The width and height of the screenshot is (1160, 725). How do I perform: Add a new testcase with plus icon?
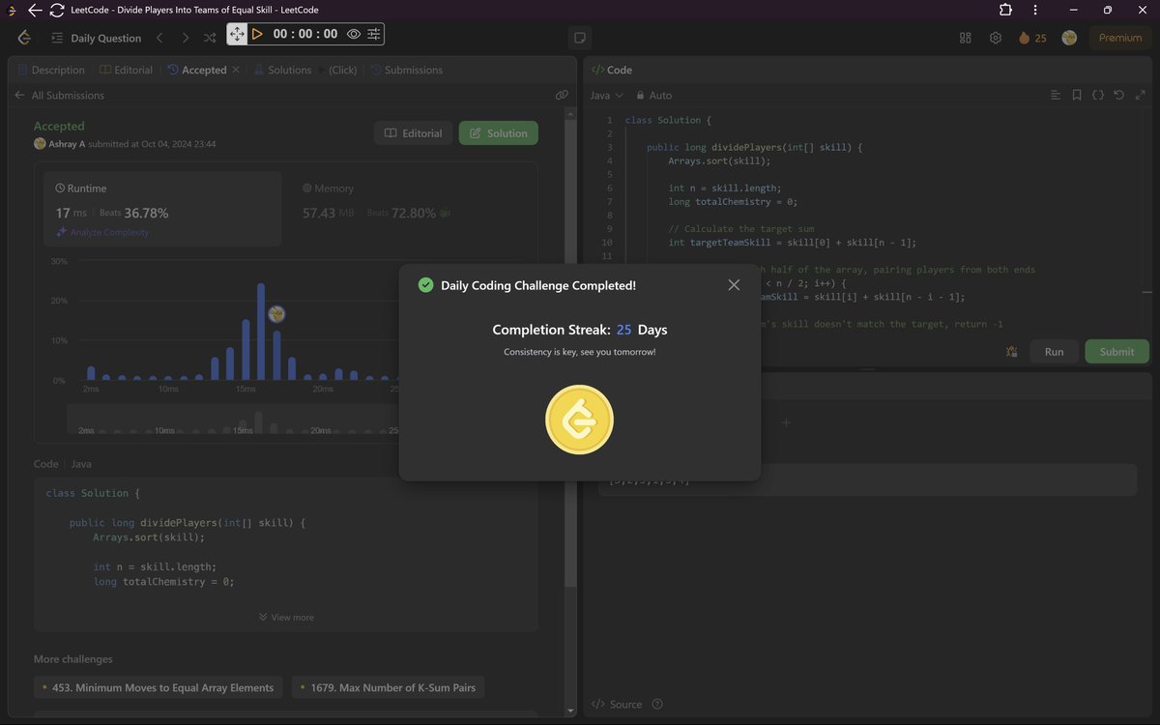pos(786,422)
